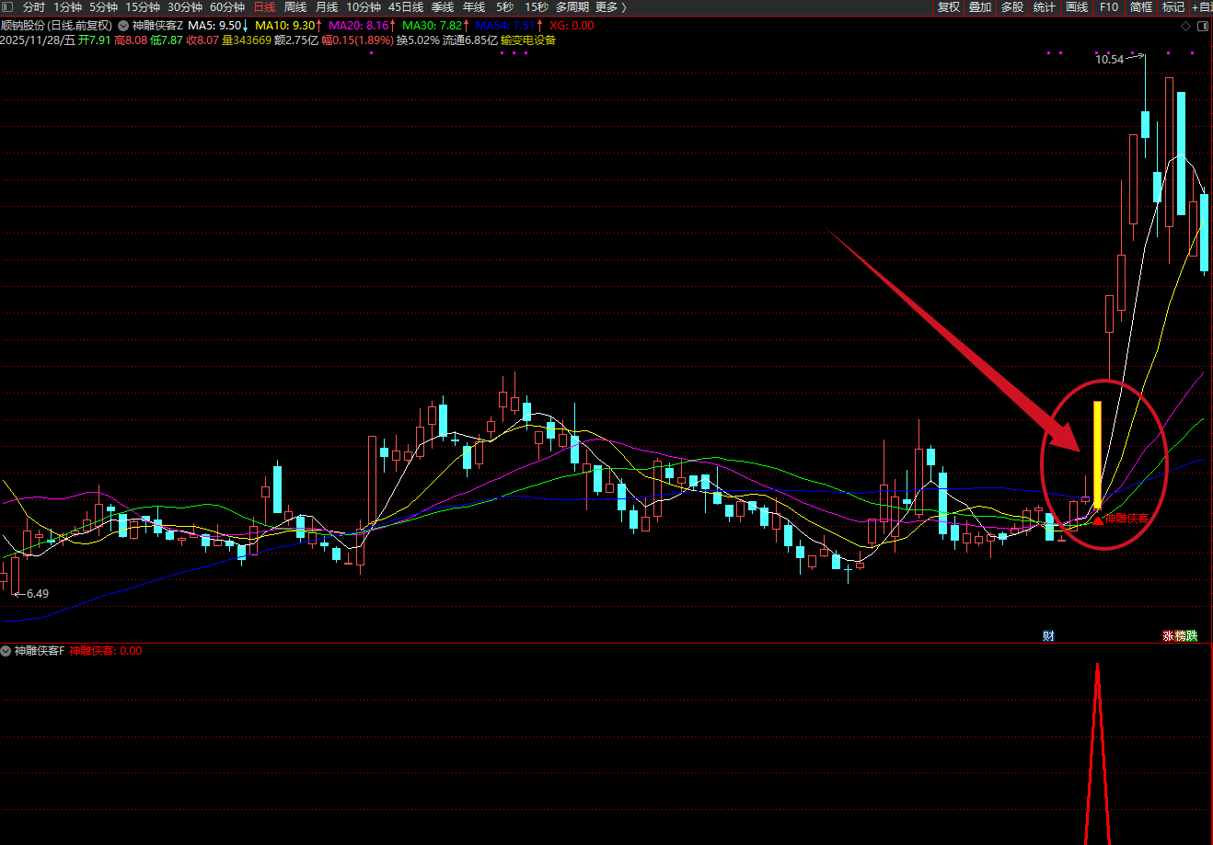Expand the 更多 periods menu

pyautogui.click(x=610, y=7)
